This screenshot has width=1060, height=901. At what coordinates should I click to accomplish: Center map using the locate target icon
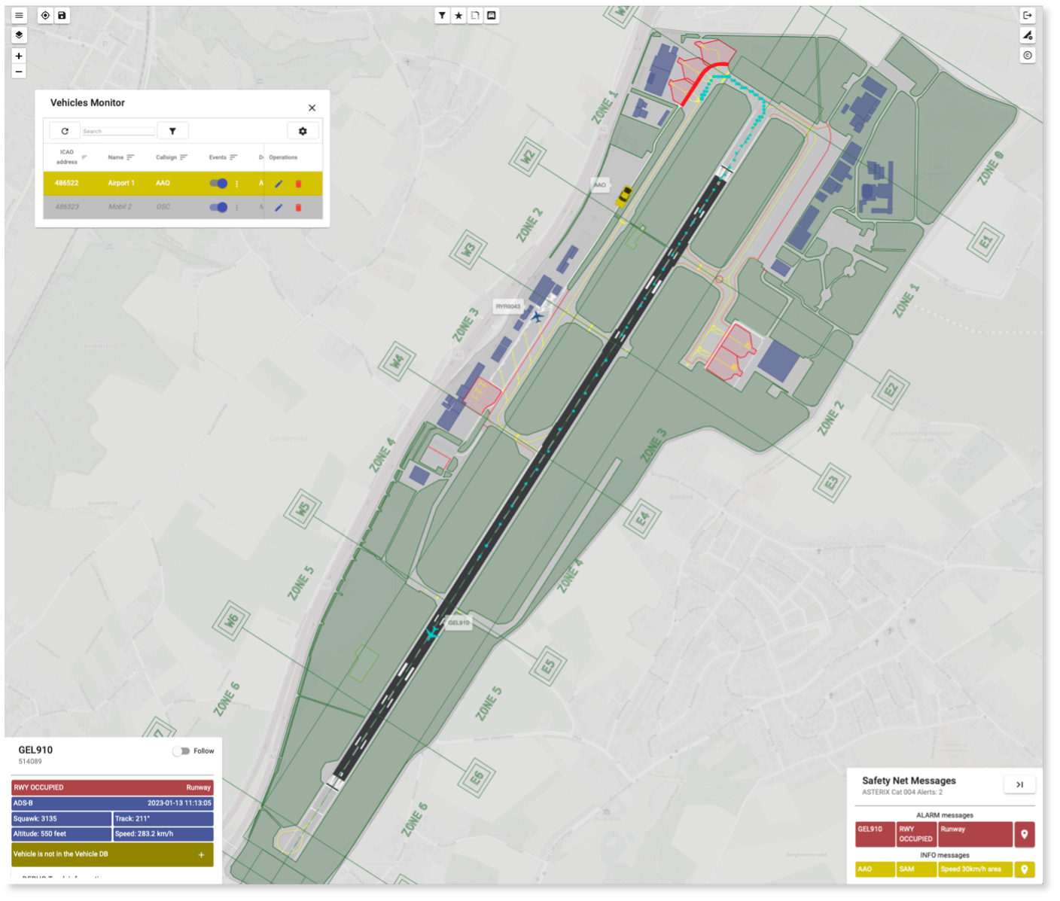click(45, 16)
